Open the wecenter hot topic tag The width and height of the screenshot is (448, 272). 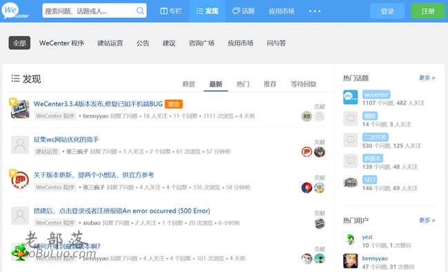(376, 94)
